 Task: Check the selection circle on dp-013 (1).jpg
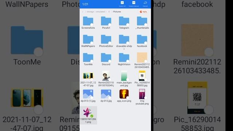point(92,98)
